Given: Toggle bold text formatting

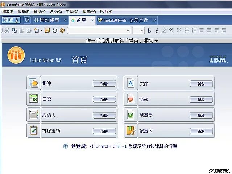Looking at the screenshot, I should 149,30.
